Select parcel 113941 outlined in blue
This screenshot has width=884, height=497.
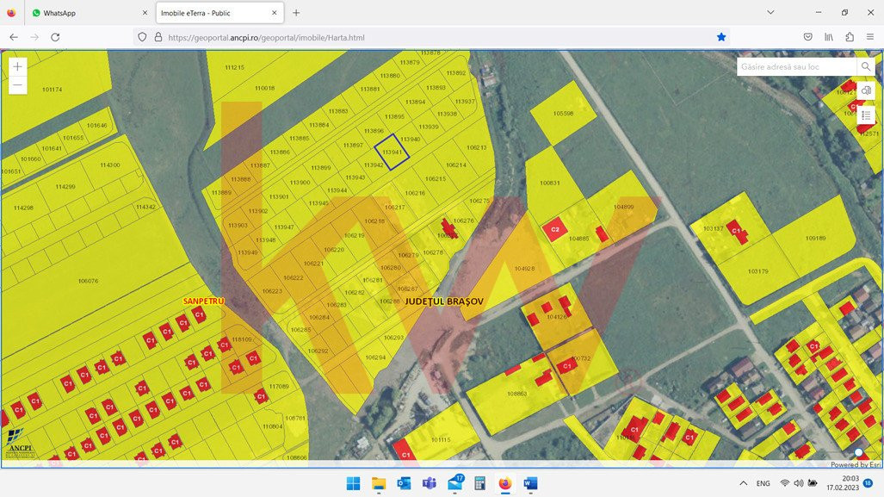coord(392,152)
